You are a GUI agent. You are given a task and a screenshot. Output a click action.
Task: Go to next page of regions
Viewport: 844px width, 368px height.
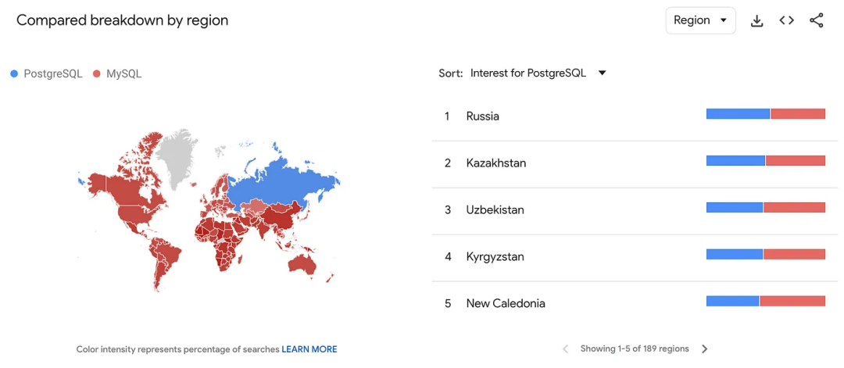pos(704,349)
